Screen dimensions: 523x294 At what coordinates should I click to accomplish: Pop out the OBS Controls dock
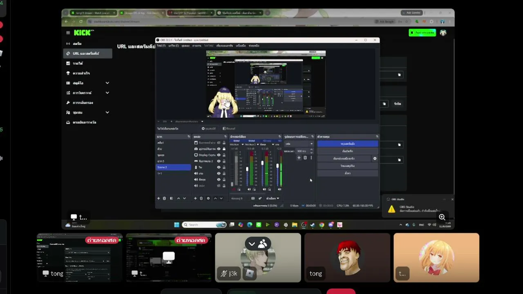tap(377, 136)
